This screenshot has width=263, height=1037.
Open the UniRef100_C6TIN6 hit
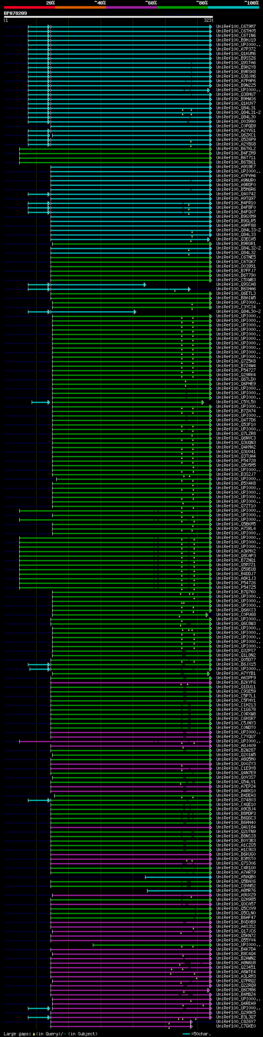236,36
